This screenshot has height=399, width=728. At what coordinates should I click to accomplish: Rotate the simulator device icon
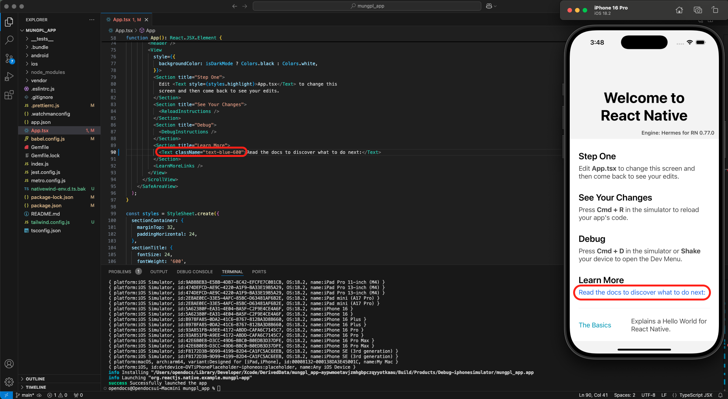(715, 10)
